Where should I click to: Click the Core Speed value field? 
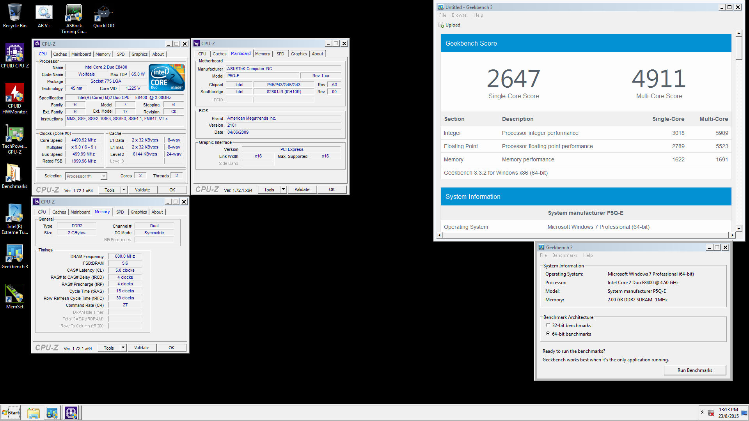(x=83, y=140)
